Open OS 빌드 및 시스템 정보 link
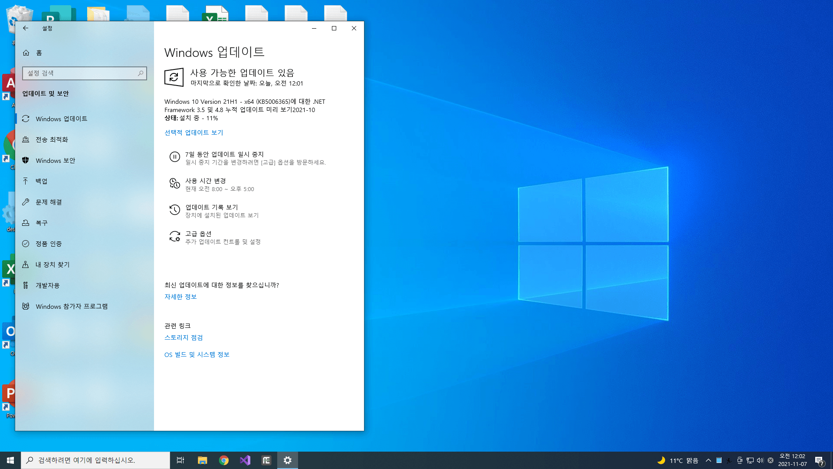 click(197, 354)
